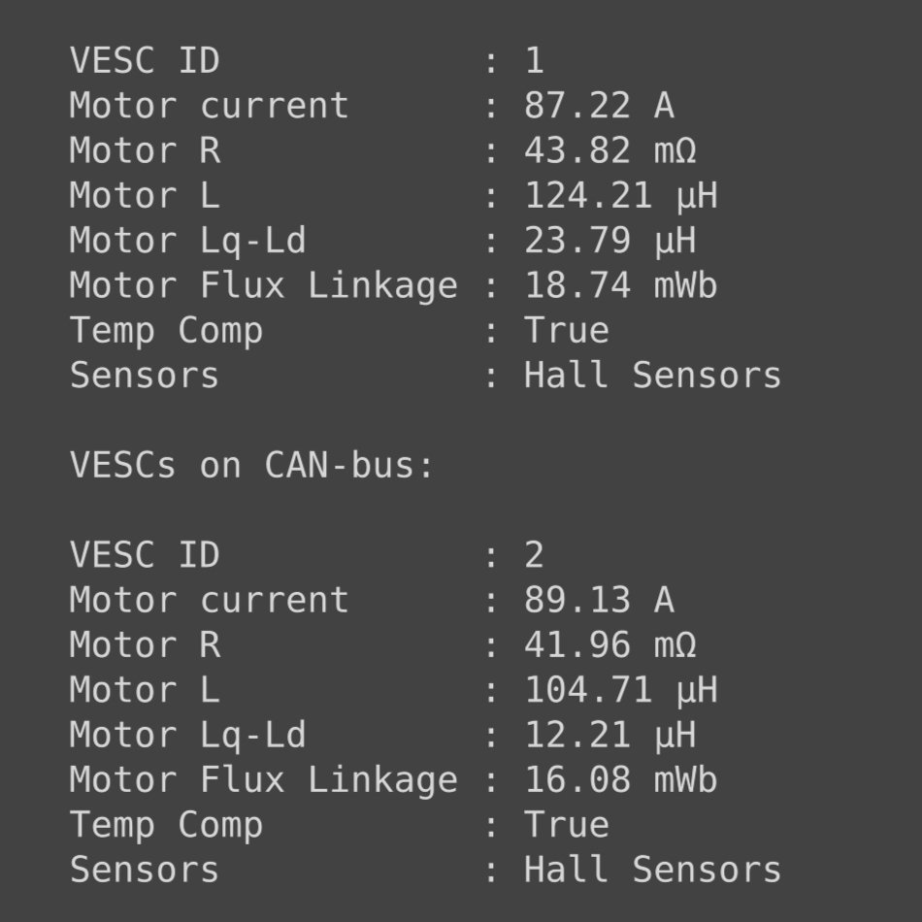Select the 89.13 A motor current value

[x=599, y=600]
